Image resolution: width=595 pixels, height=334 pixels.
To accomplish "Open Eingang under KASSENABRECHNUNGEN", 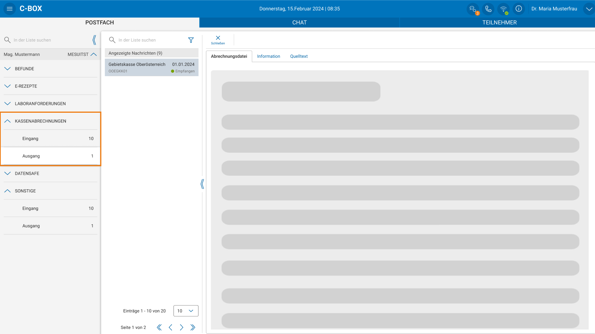I will (50, 139).
